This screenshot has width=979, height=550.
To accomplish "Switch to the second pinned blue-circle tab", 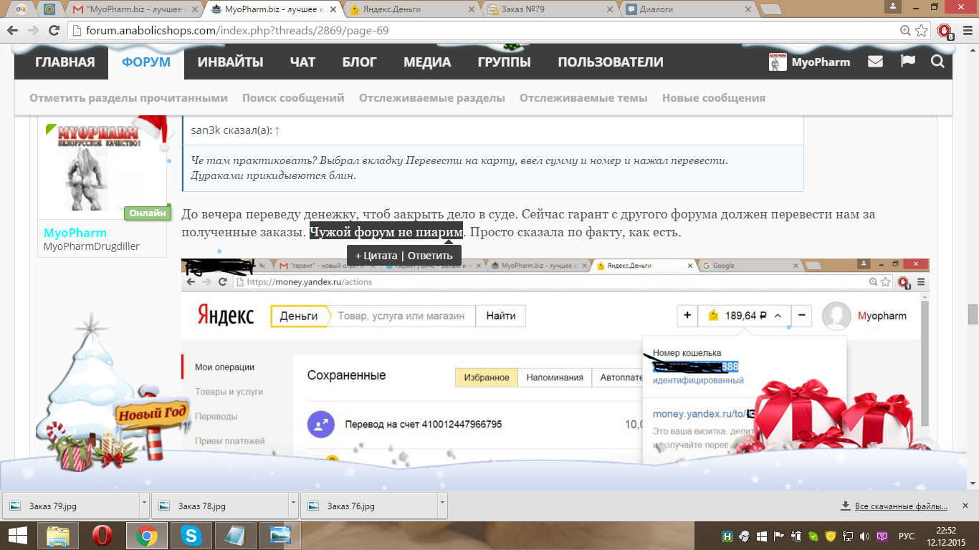I will click(x=49, y=9).
